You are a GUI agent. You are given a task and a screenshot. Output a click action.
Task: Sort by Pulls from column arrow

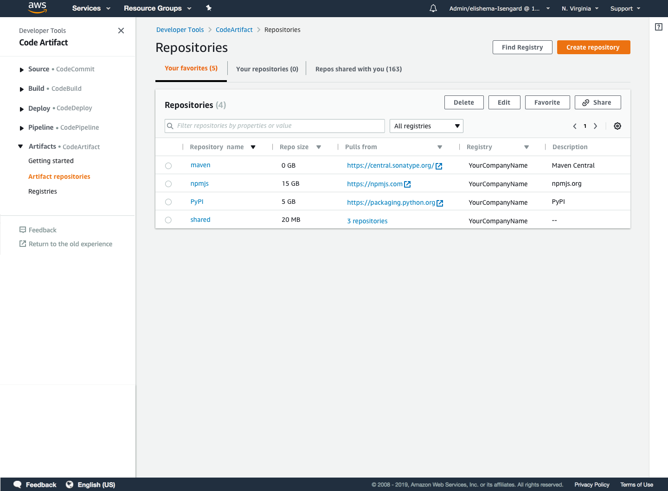coord(440,147)
